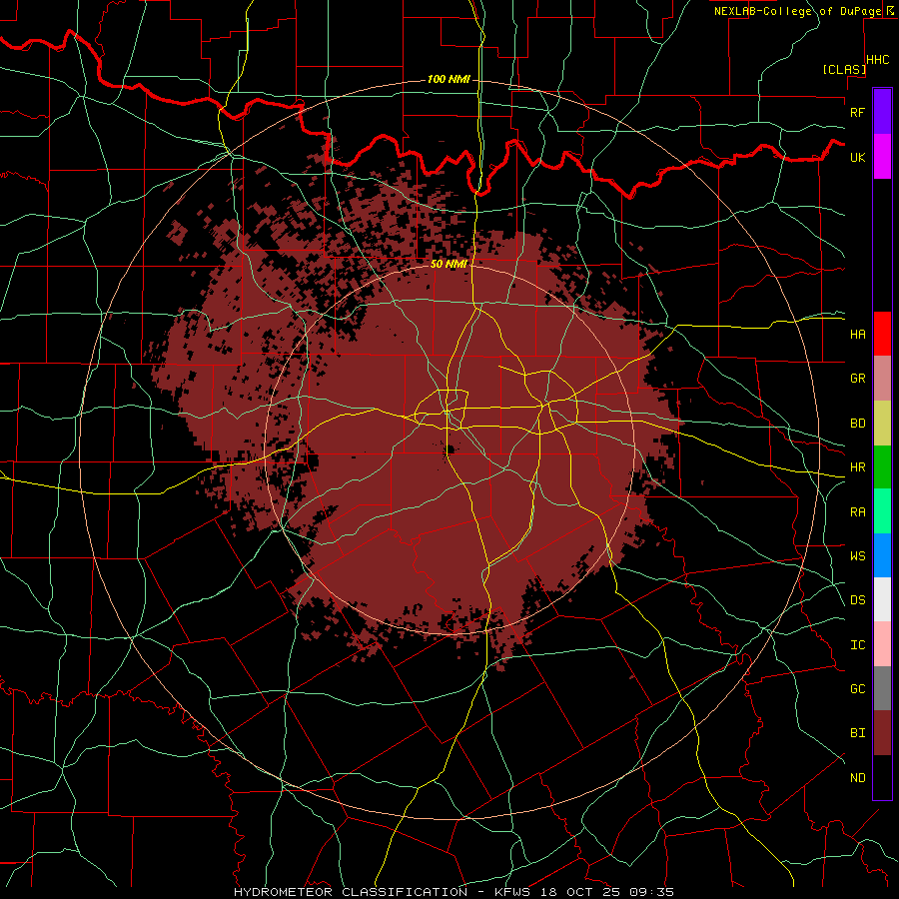This screenshot has height=899, width=899.
Task: Click the HA legend label
Action: tap(857, 335)
